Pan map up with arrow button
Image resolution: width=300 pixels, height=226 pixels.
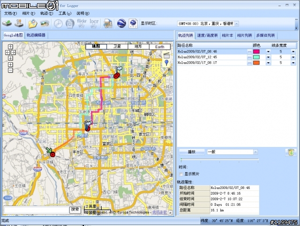[10, 47]
